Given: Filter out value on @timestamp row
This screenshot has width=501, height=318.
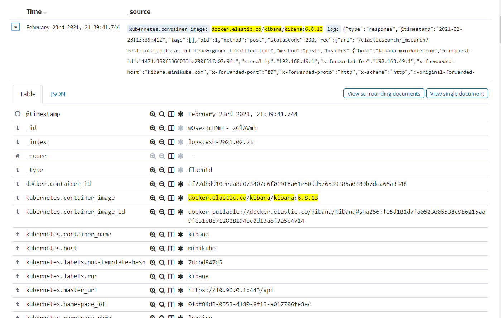Looking at the screenshot, I should (x=162, y=114).
